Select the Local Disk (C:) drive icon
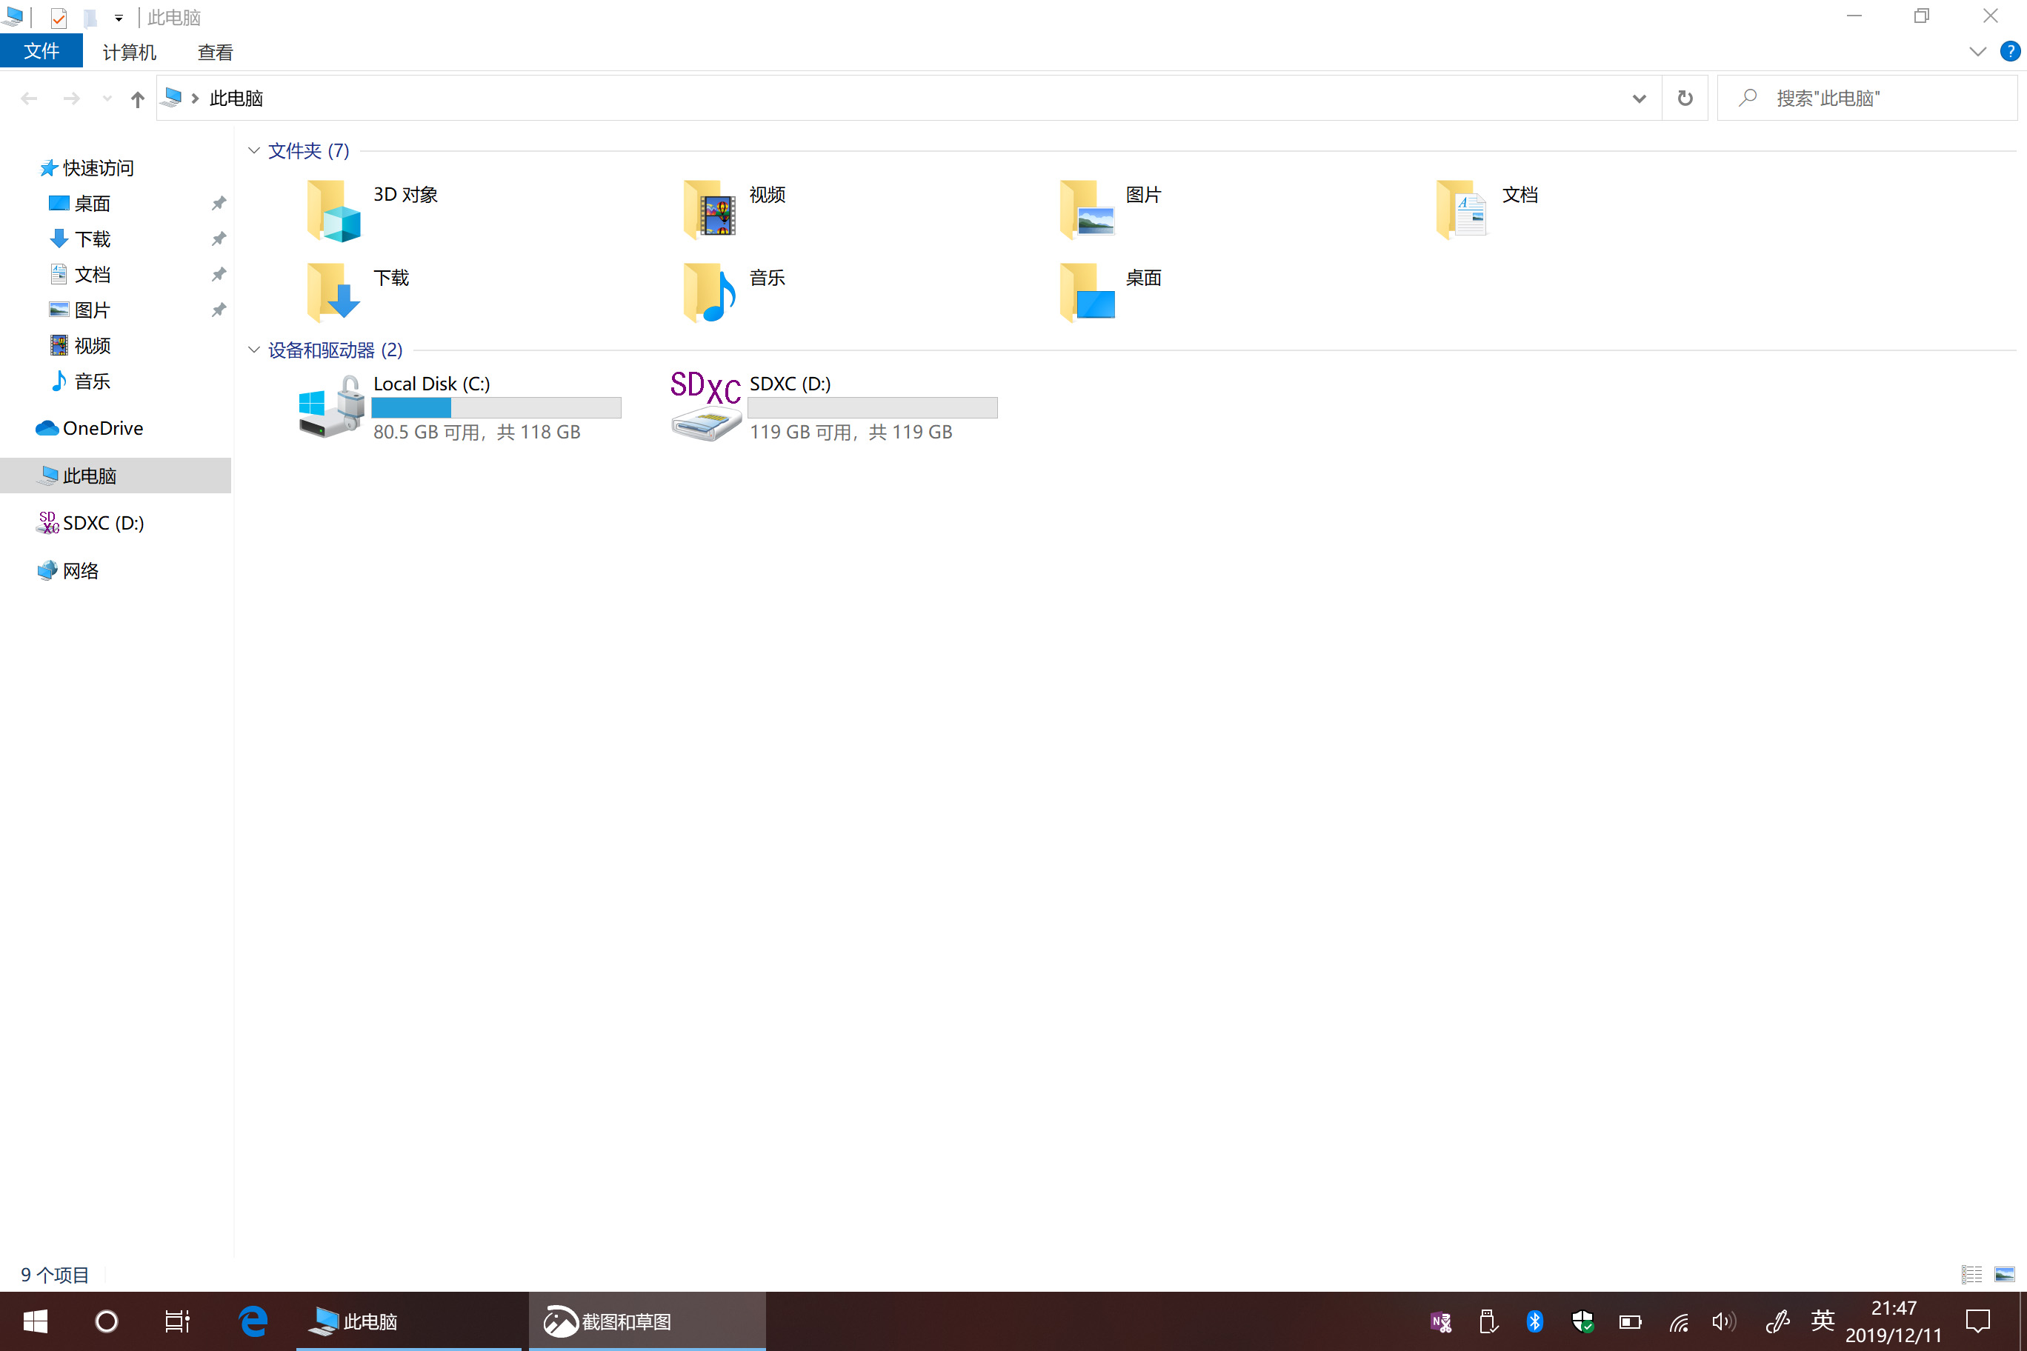This screenshot has height=1351, width=2027. 331,407
